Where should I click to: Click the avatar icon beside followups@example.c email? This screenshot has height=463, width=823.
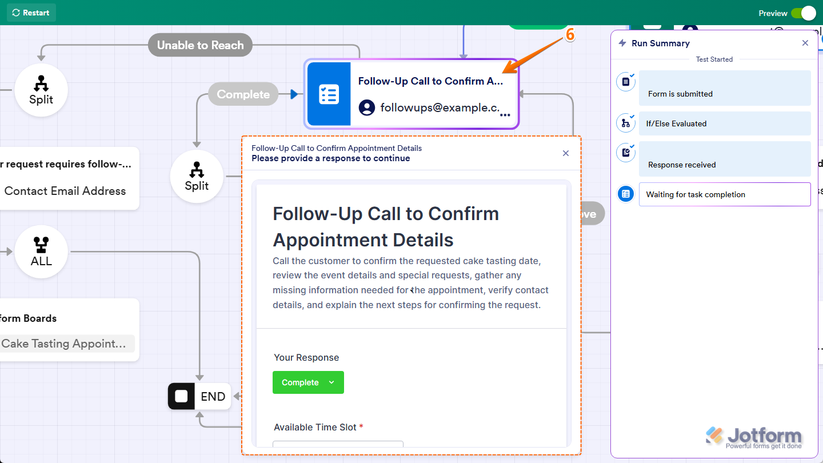click(366, 107)
